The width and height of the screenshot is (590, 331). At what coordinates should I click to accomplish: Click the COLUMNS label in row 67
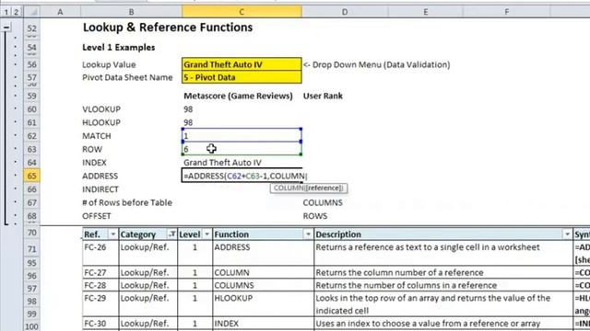pos(323,202)
